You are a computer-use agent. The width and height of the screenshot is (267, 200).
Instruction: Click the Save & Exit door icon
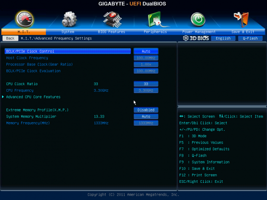(x=242, y=20)
